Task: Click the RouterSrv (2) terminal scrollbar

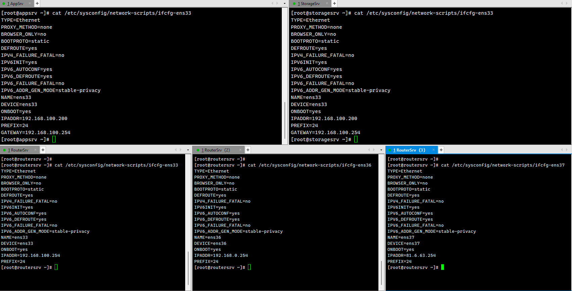Action: point(381,273)
